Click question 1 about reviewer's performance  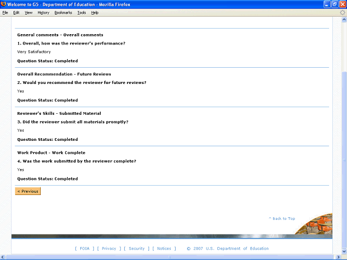point(71,43)
